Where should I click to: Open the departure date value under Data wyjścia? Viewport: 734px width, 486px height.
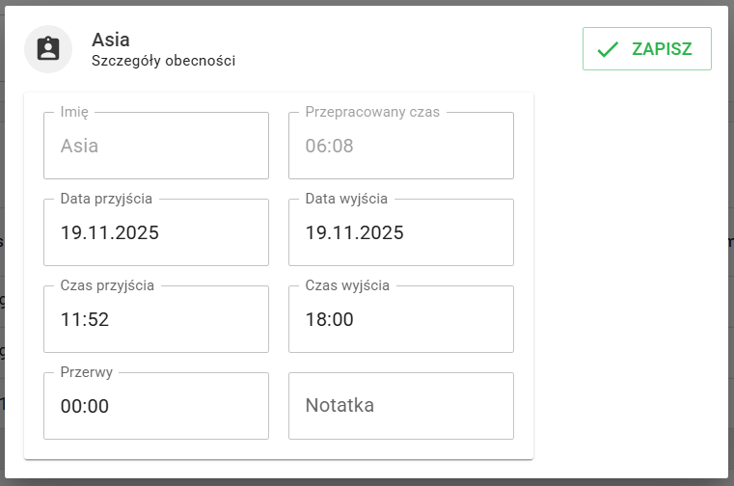pos(354,232)
